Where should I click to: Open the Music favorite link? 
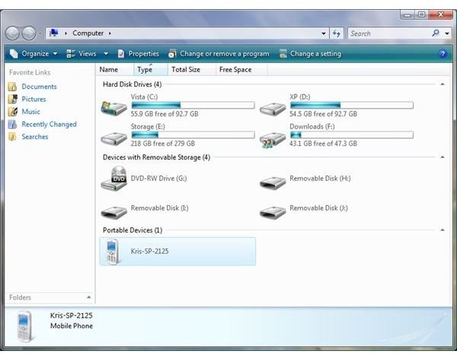31,112
